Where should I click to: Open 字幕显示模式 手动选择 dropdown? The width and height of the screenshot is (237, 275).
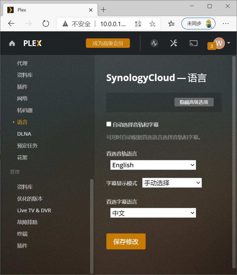click(x=172, y=183)
